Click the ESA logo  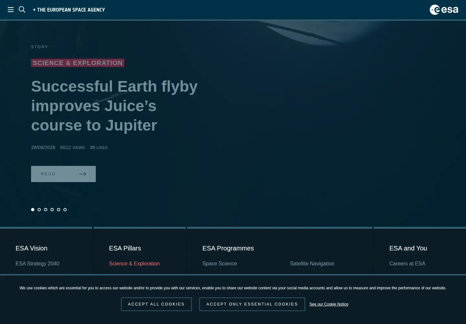click(444, 10)
